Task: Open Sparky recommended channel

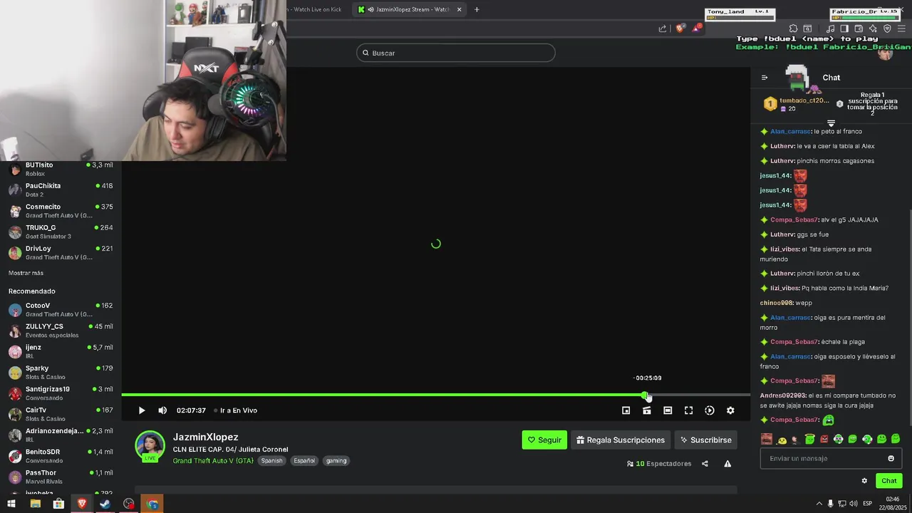Action: 61,372
